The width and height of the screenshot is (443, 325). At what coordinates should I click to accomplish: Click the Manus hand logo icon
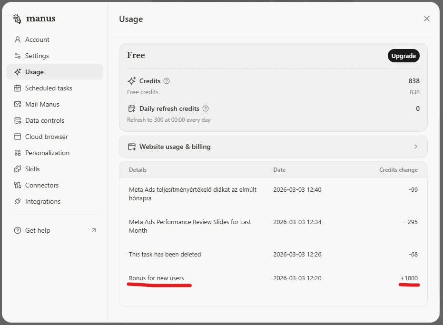[18, 19]
